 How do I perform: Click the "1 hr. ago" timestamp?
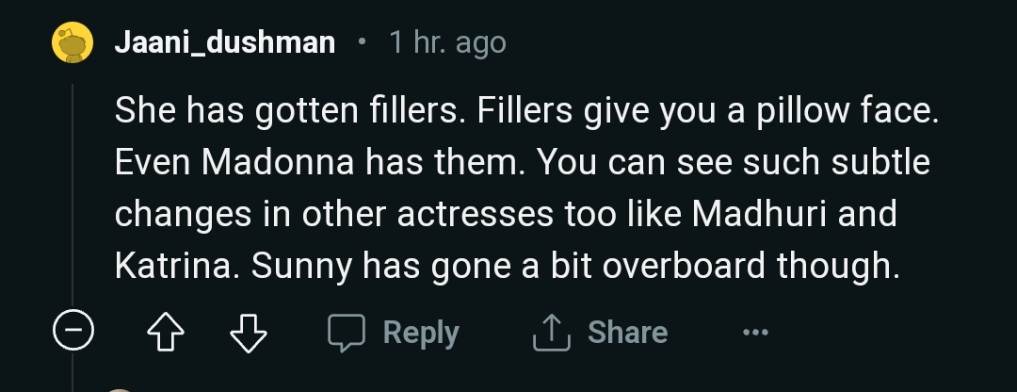pyautogui.click(x=447, y=43)
